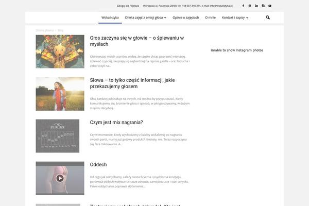Open the Instagram social icon
The image size is (309, 206).
pos(250,6)
